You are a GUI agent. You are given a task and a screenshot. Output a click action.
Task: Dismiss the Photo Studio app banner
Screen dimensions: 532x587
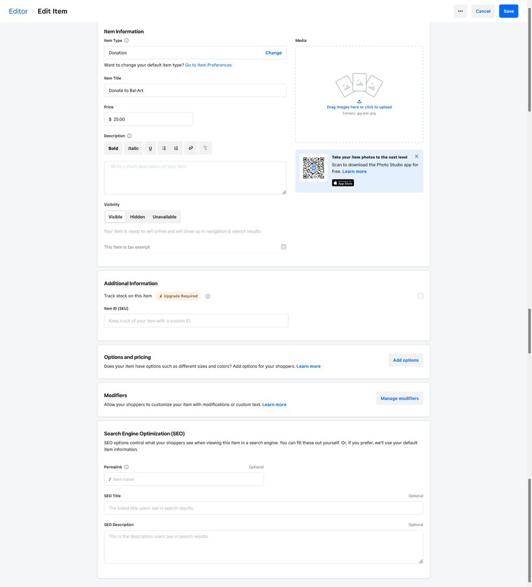tap(416, 156)
